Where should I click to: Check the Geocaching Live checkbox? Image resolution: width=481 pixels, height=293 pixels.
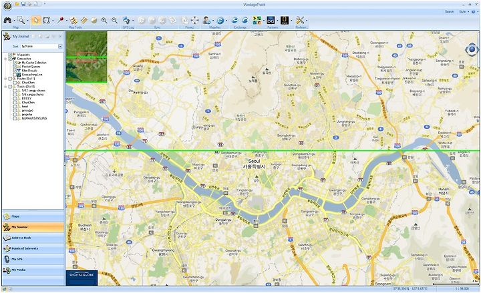point(15,75)
